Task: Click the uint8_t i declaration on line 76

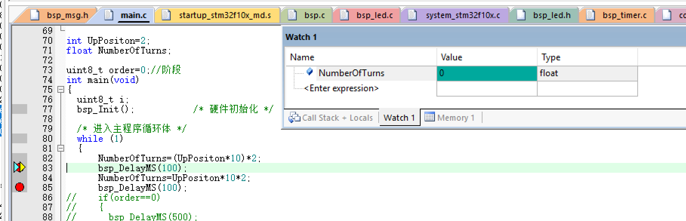Action: point(103,100)
